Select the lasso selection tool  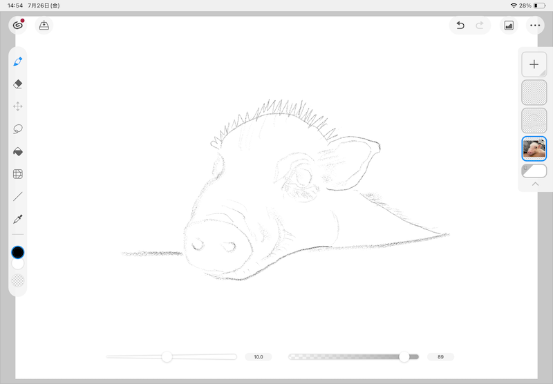click(x=18, y=129)
